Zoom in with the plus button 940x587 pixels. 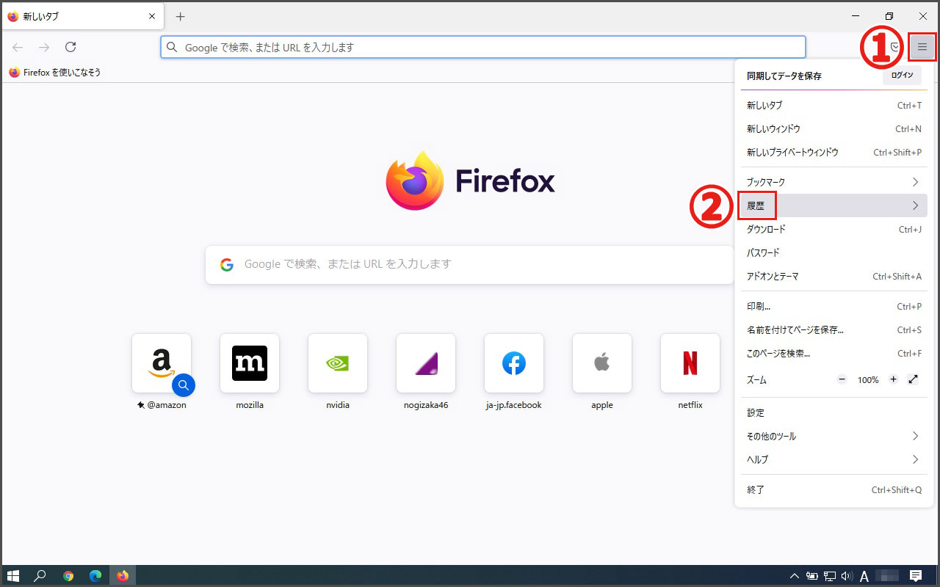[893, 379]
